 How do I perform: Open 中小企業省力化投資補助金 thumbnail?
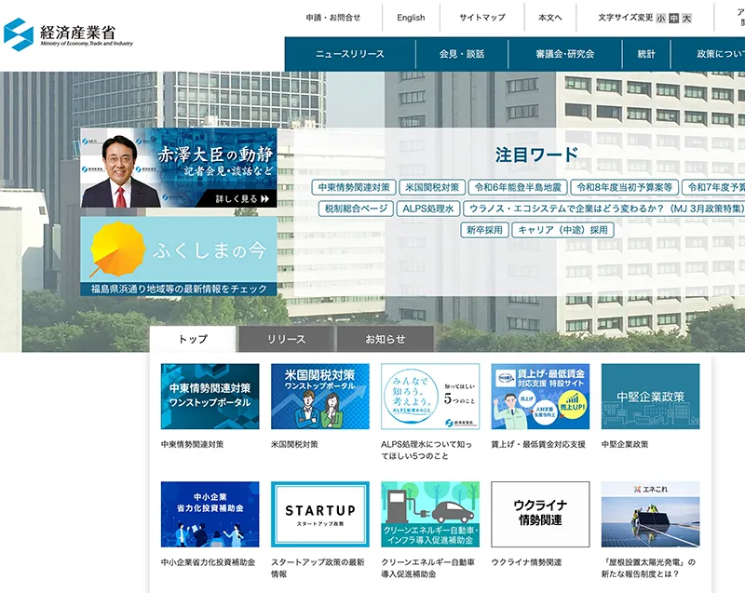click(x=210, y=514)
